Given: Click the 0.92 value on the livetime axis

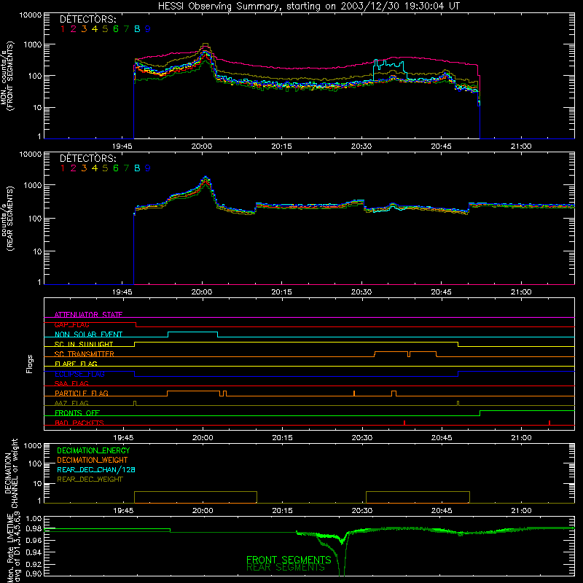Looking at the screenshot, I should pyautogui.click(x=34, y=564).
